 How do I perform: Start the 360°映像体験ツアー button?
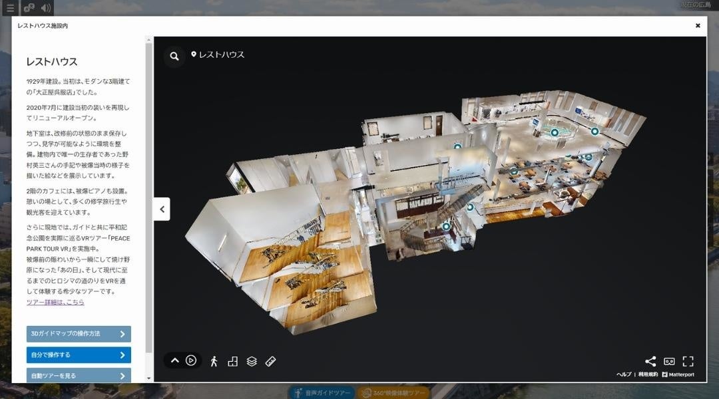394,392
